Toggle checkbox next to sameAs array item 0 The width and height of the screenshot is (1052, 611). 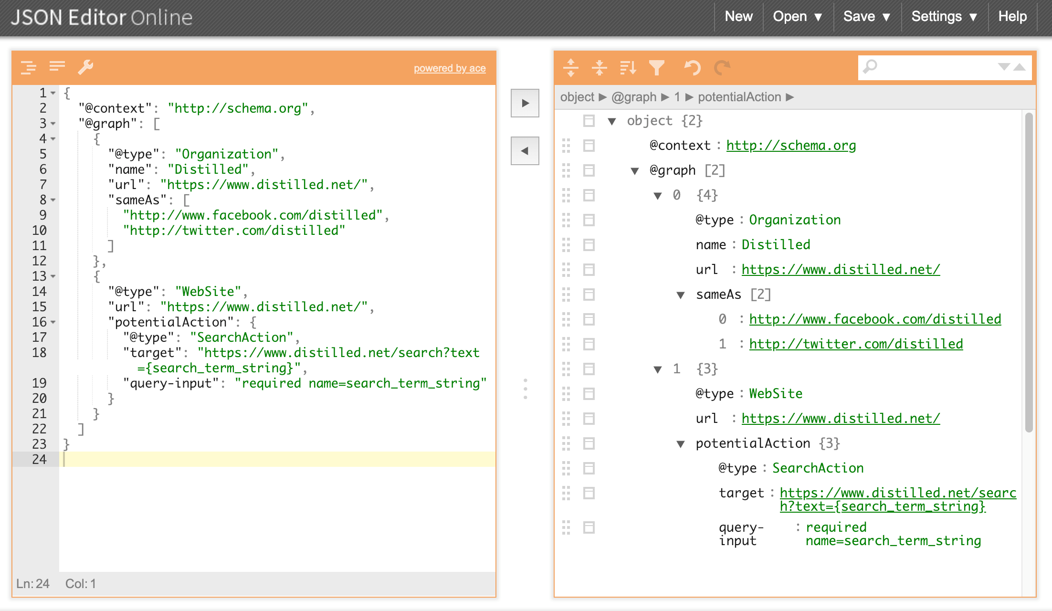coord(589,318)
